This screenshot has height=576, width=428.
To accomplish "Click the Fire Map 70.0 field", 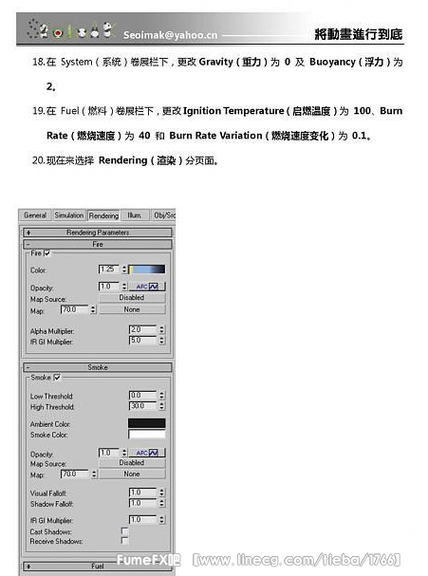I will pyautogui.click(x=75, y=309).
